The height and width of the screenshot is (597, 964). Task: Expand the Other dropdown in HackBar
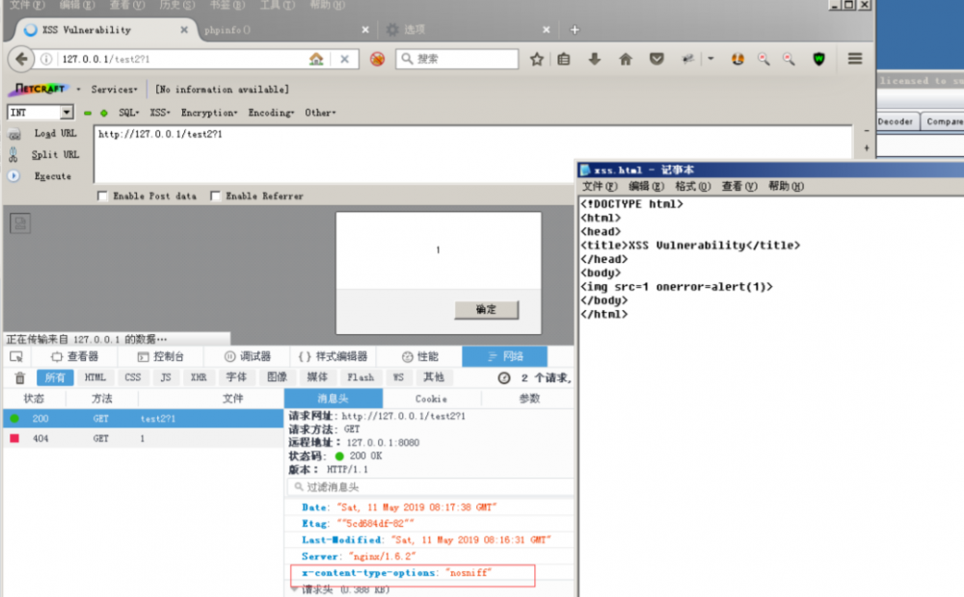pyautogui.click(x=320, y=113)
